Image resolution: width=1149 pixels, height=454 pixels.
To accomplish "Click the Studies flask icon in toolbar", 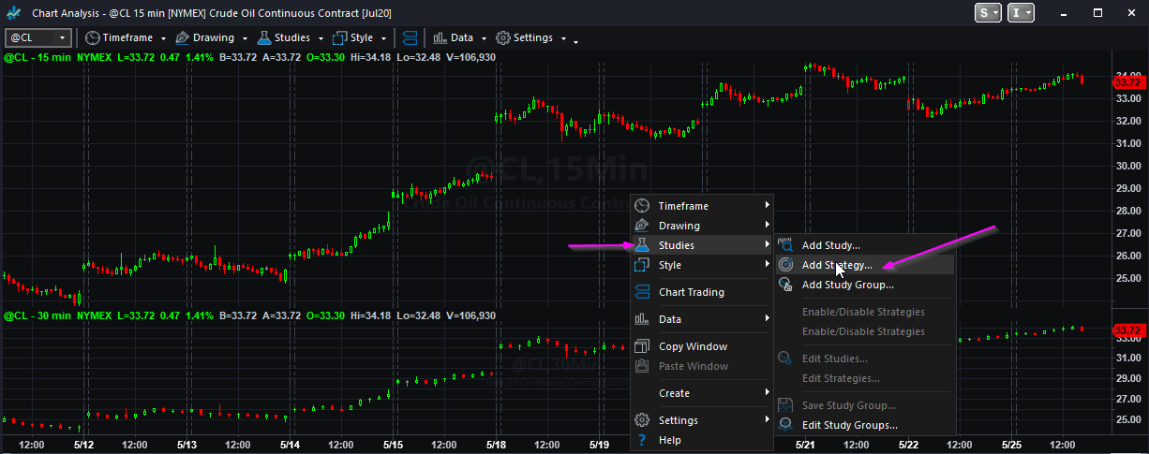I will click(263, 37).
